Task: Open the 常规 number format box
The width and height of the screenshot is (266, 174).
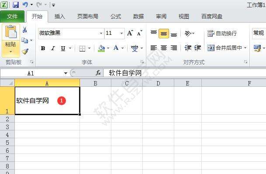Action: tap(259, 33)
